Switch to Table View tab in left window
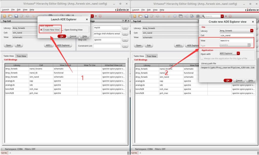Viewport: 259px width, 155px height. point(9,56)
